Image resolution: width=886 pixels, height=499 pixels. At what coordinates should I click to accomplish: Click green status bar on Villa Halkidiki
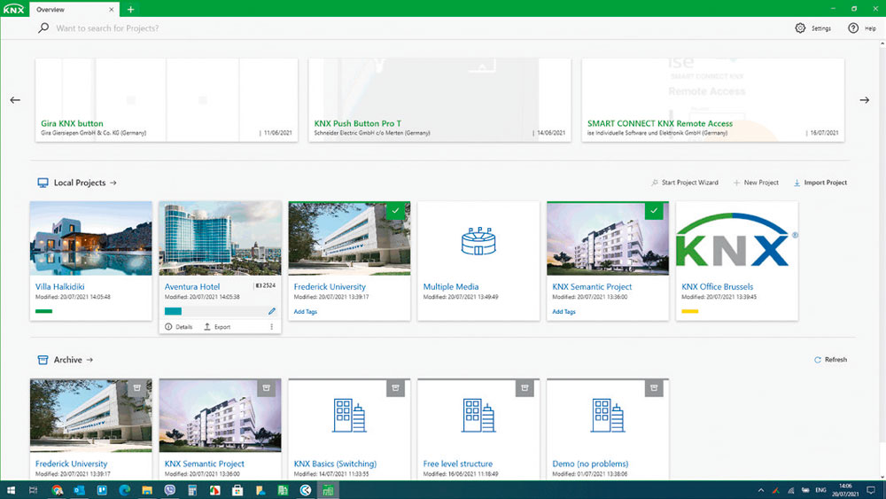click(43, 311)
